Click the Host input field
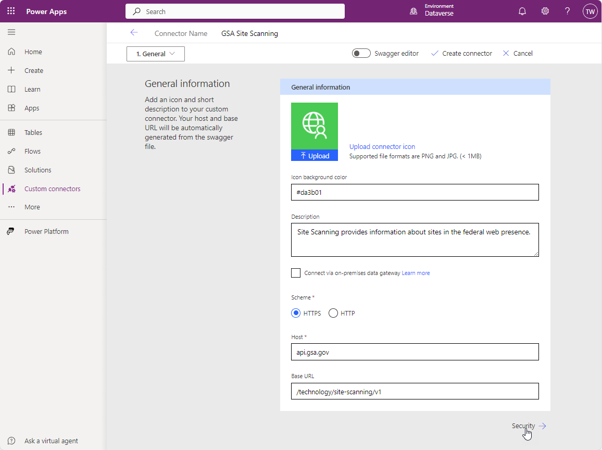This screenshot has height=450, width=602. [x=415, y=352]
